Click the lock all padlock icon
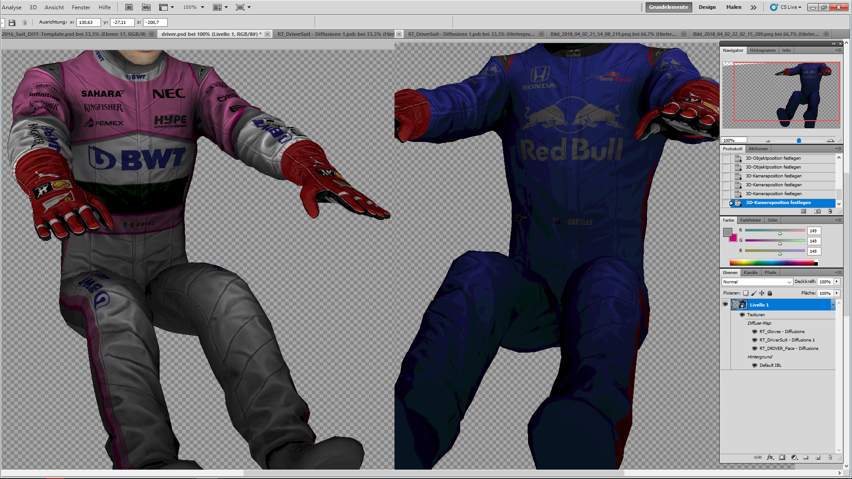Screen dimensions: 852x479 coord(770,293)
